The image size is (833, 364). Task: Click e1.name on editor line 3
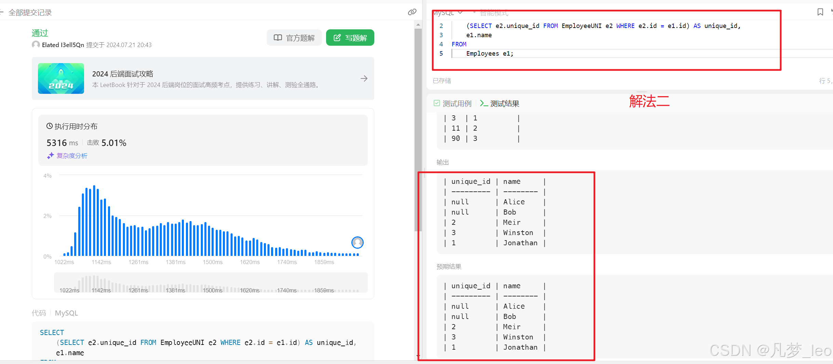pos(479,35)
